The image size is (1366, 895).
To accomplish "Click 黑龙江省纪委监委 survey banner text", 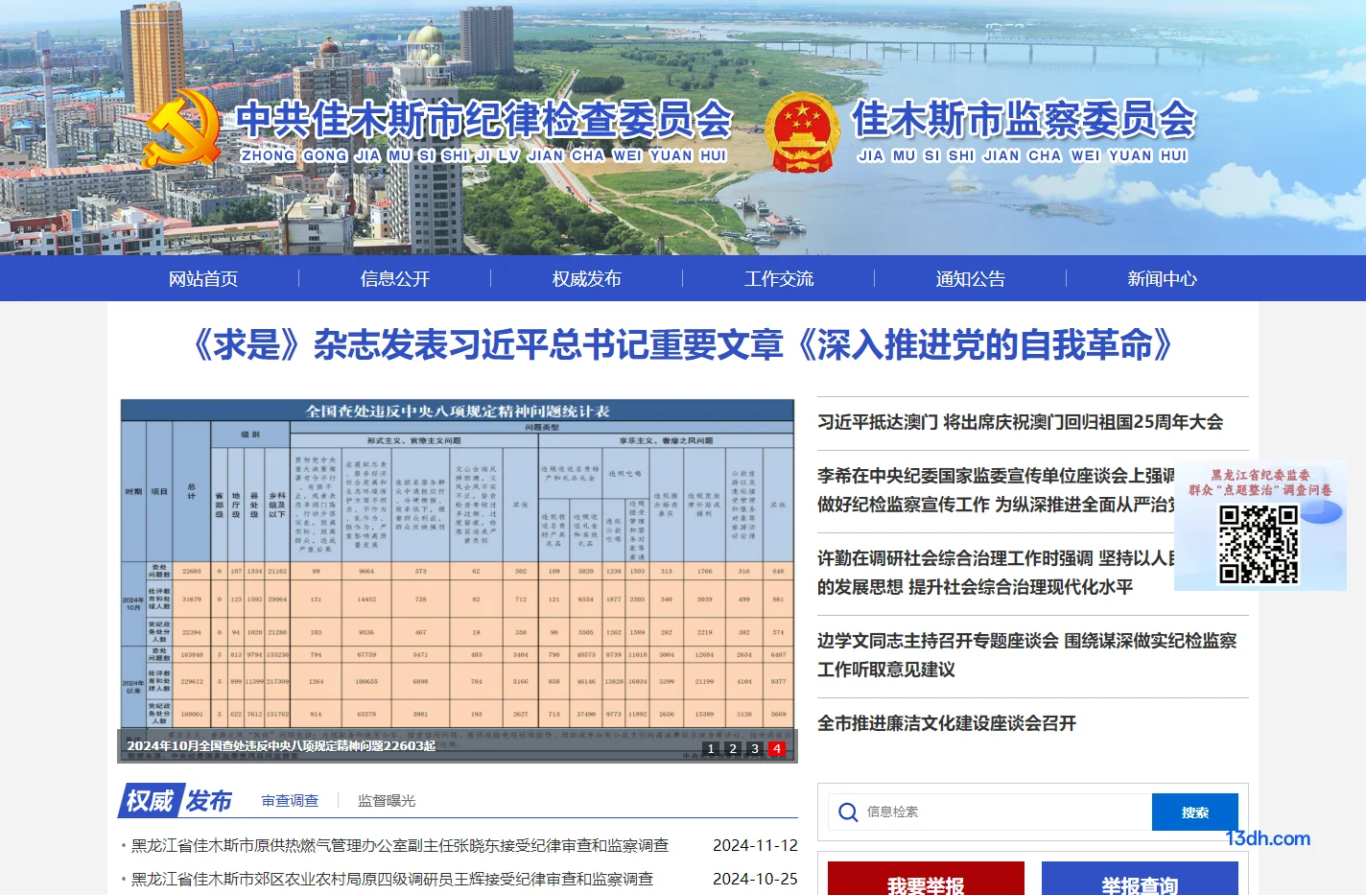I will (1260, 483).
